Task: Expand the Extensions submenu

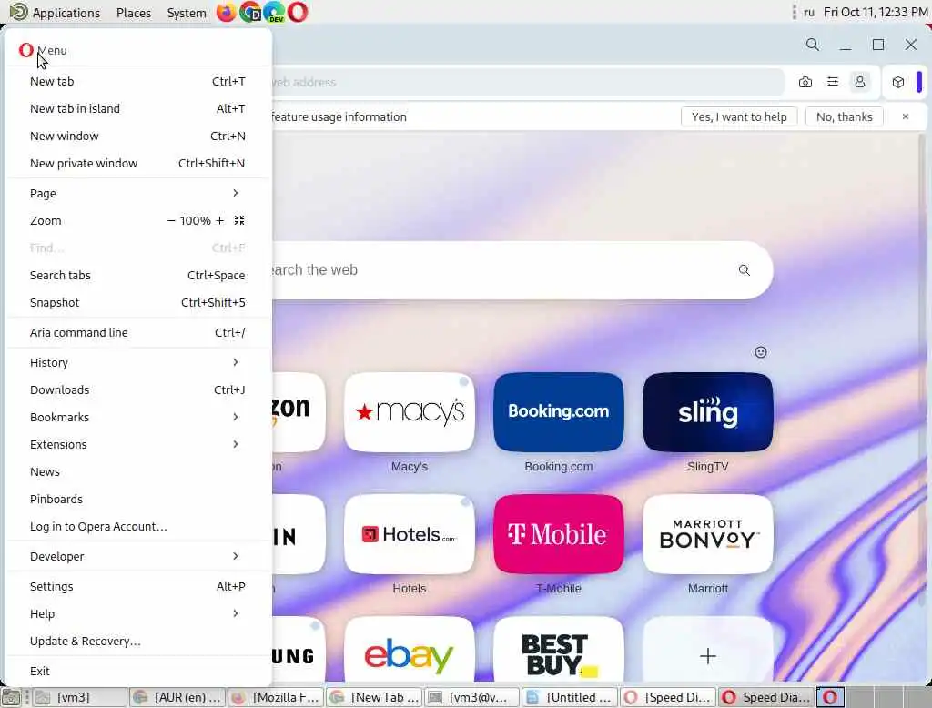Action: click(138, 445)
